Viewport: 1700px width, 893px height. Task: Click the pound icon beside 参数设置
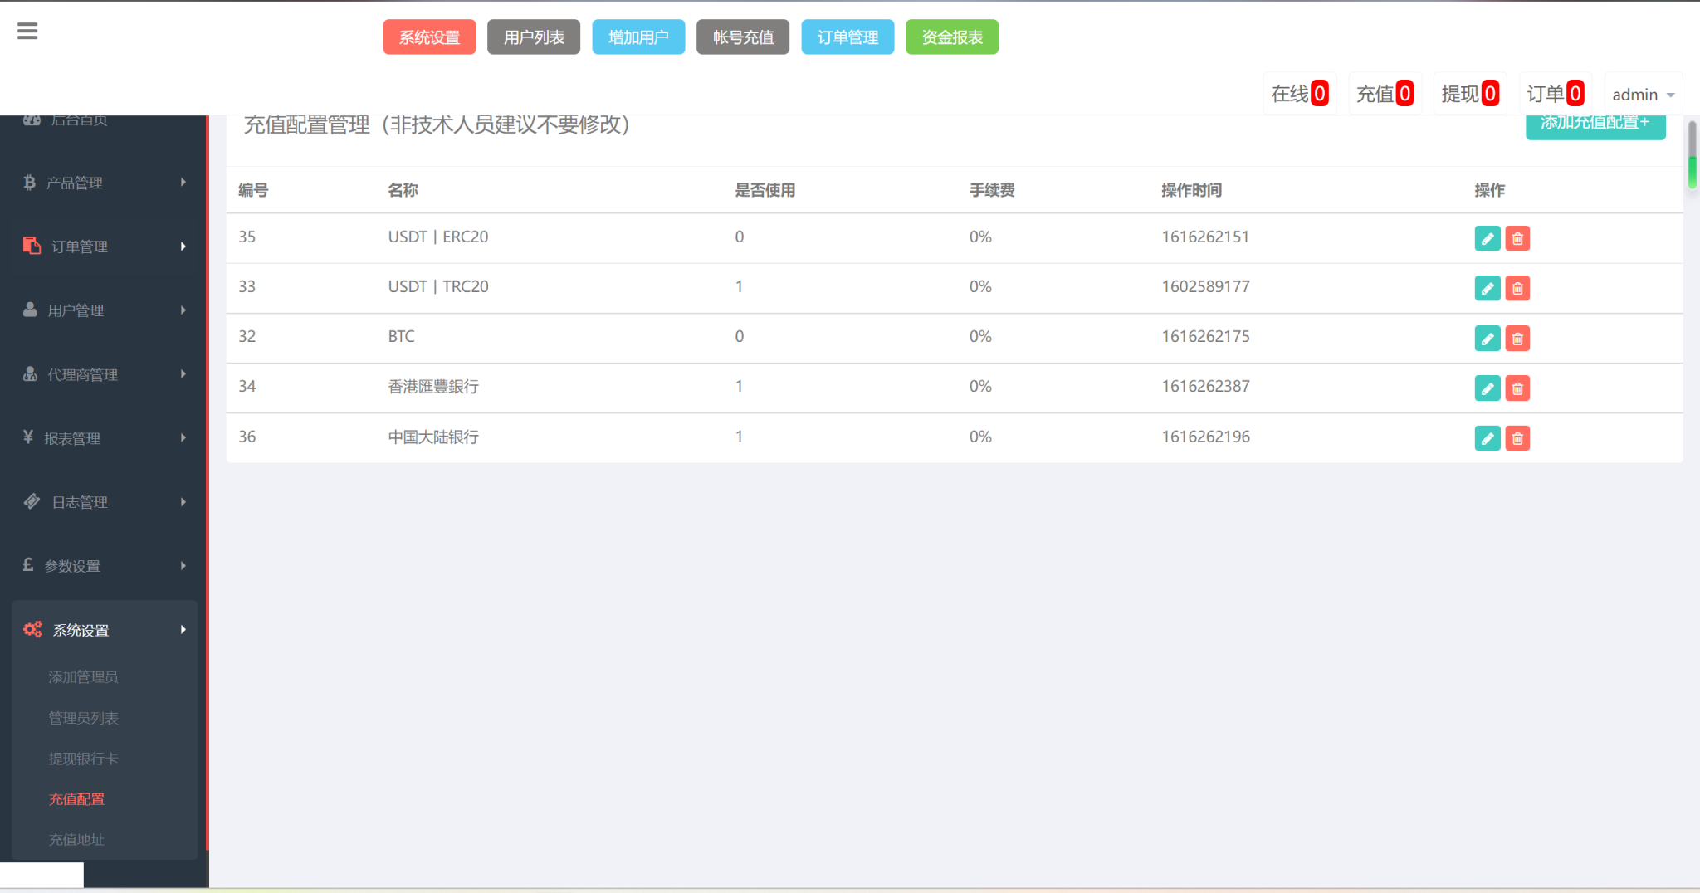(28, 565)
